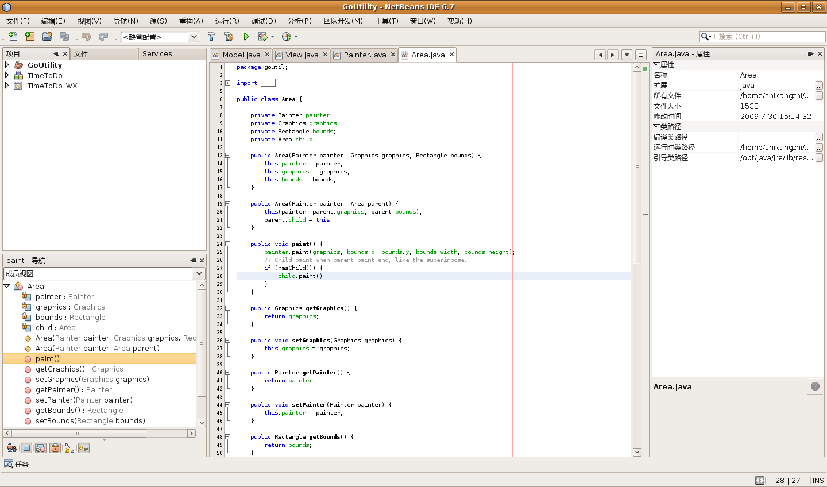Open the 团队开发(M) menu
The width and height of the screenshot is (827, 487).
(343, 21)
